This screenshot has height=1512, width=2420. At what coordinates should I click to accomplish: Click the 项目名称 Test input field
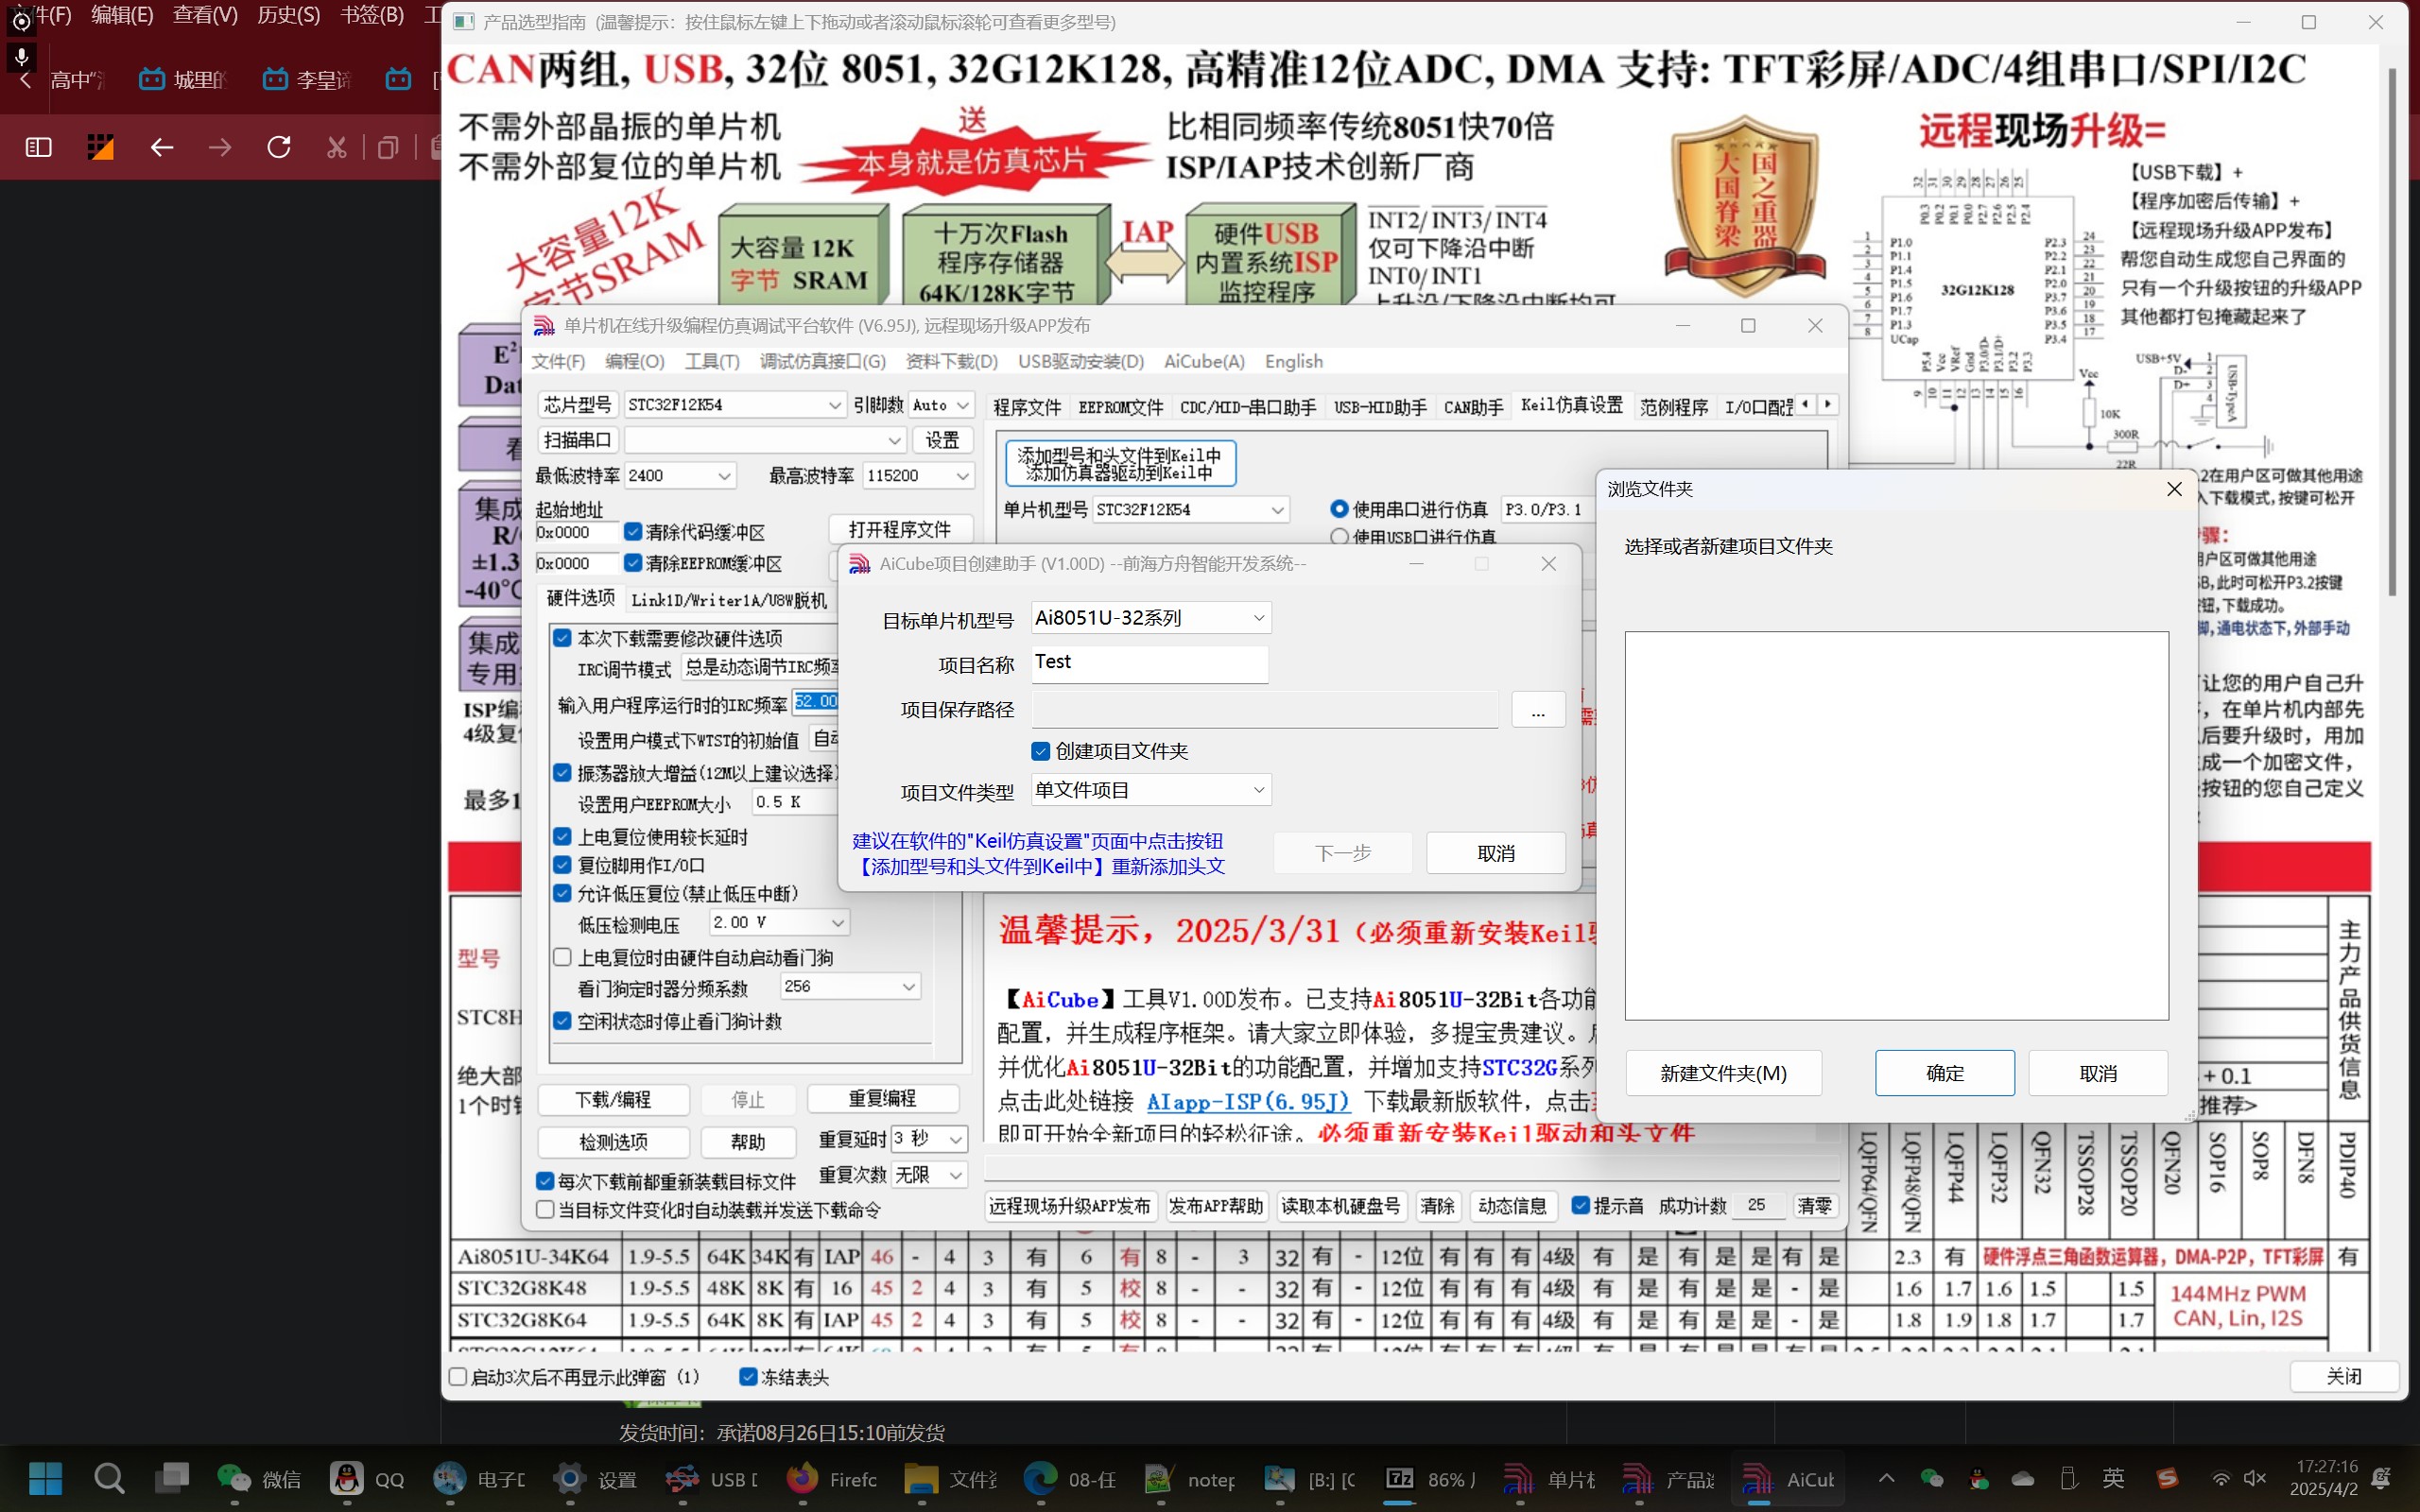point(1150,663)
